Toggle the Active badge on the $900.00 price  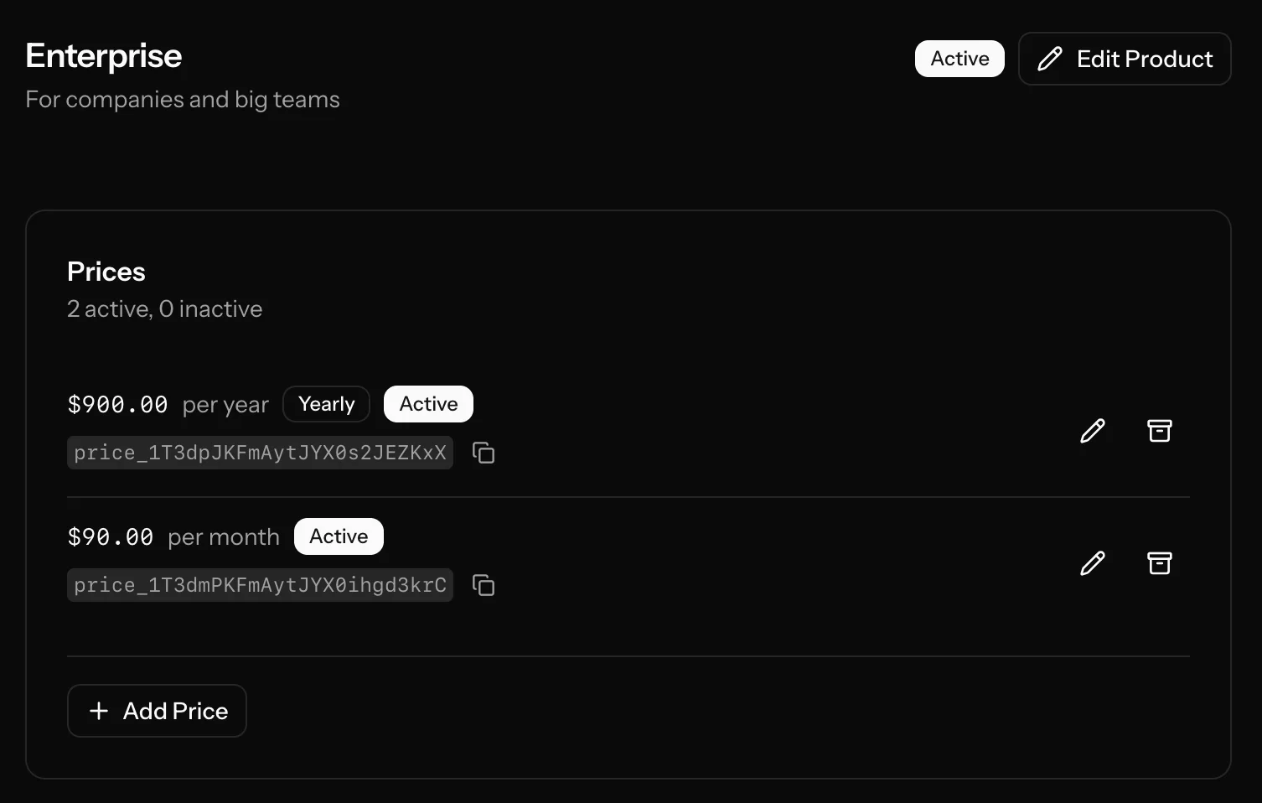tap(428, 403)
